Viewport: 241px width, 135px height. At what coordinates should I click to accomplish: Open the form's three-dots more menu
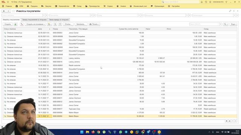pyautogui.click(x=234, y=11)
